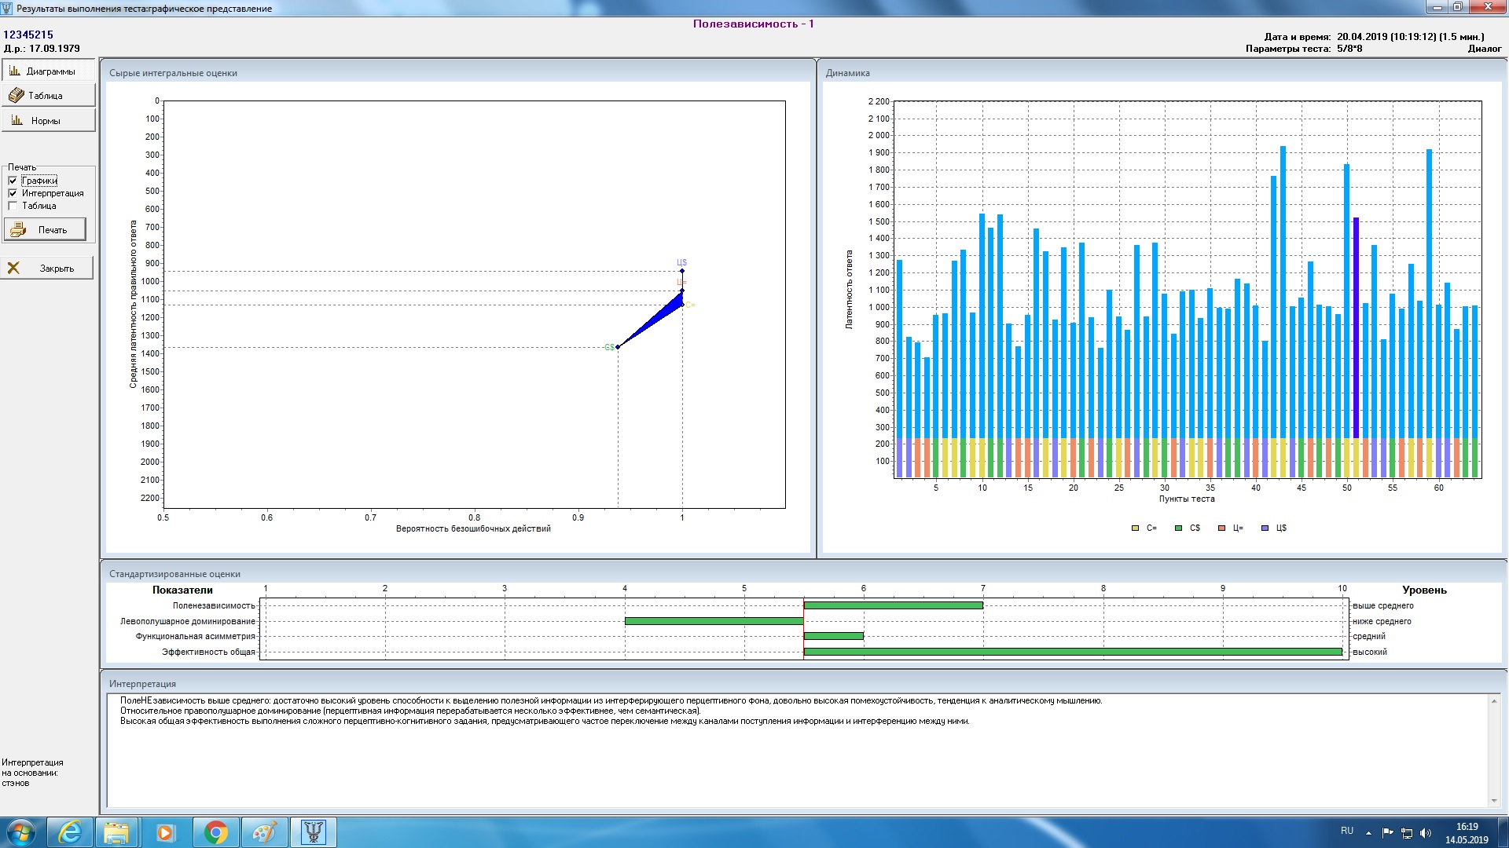The width and height of the screenshot is (1509, 848).
Task: Click the Ц$ legend color swatch
Action: tap(1265, 528)
